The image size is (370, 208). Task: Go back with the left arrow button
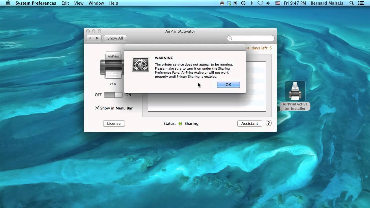tap(90, 38)
